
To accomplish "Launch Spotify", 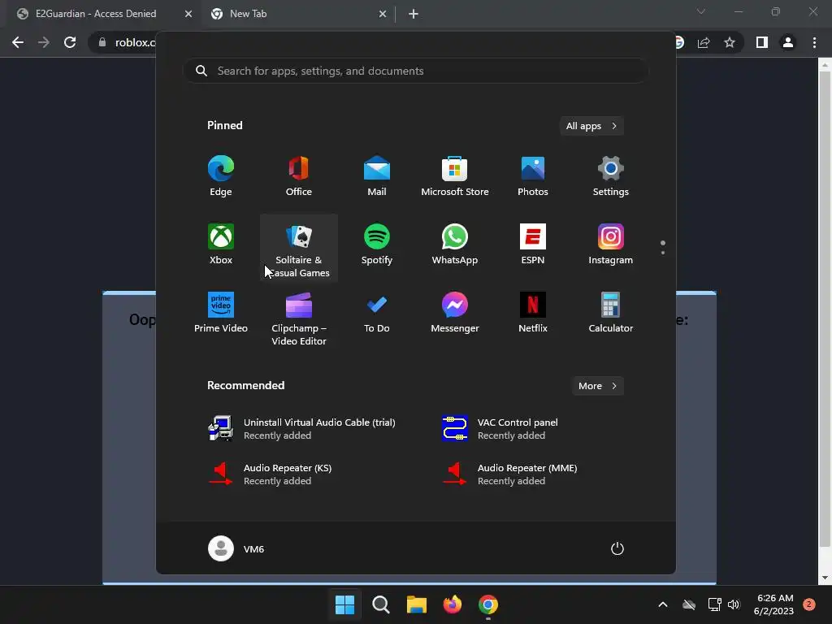I will pyautogui.click(x=377, y=244).
